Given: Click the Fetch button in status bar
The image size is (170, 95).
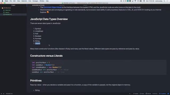Looking at the screenshot, I should coord(142,94).
